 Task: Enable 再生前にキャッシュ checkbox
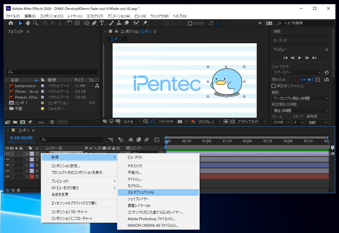click(274, 86)
